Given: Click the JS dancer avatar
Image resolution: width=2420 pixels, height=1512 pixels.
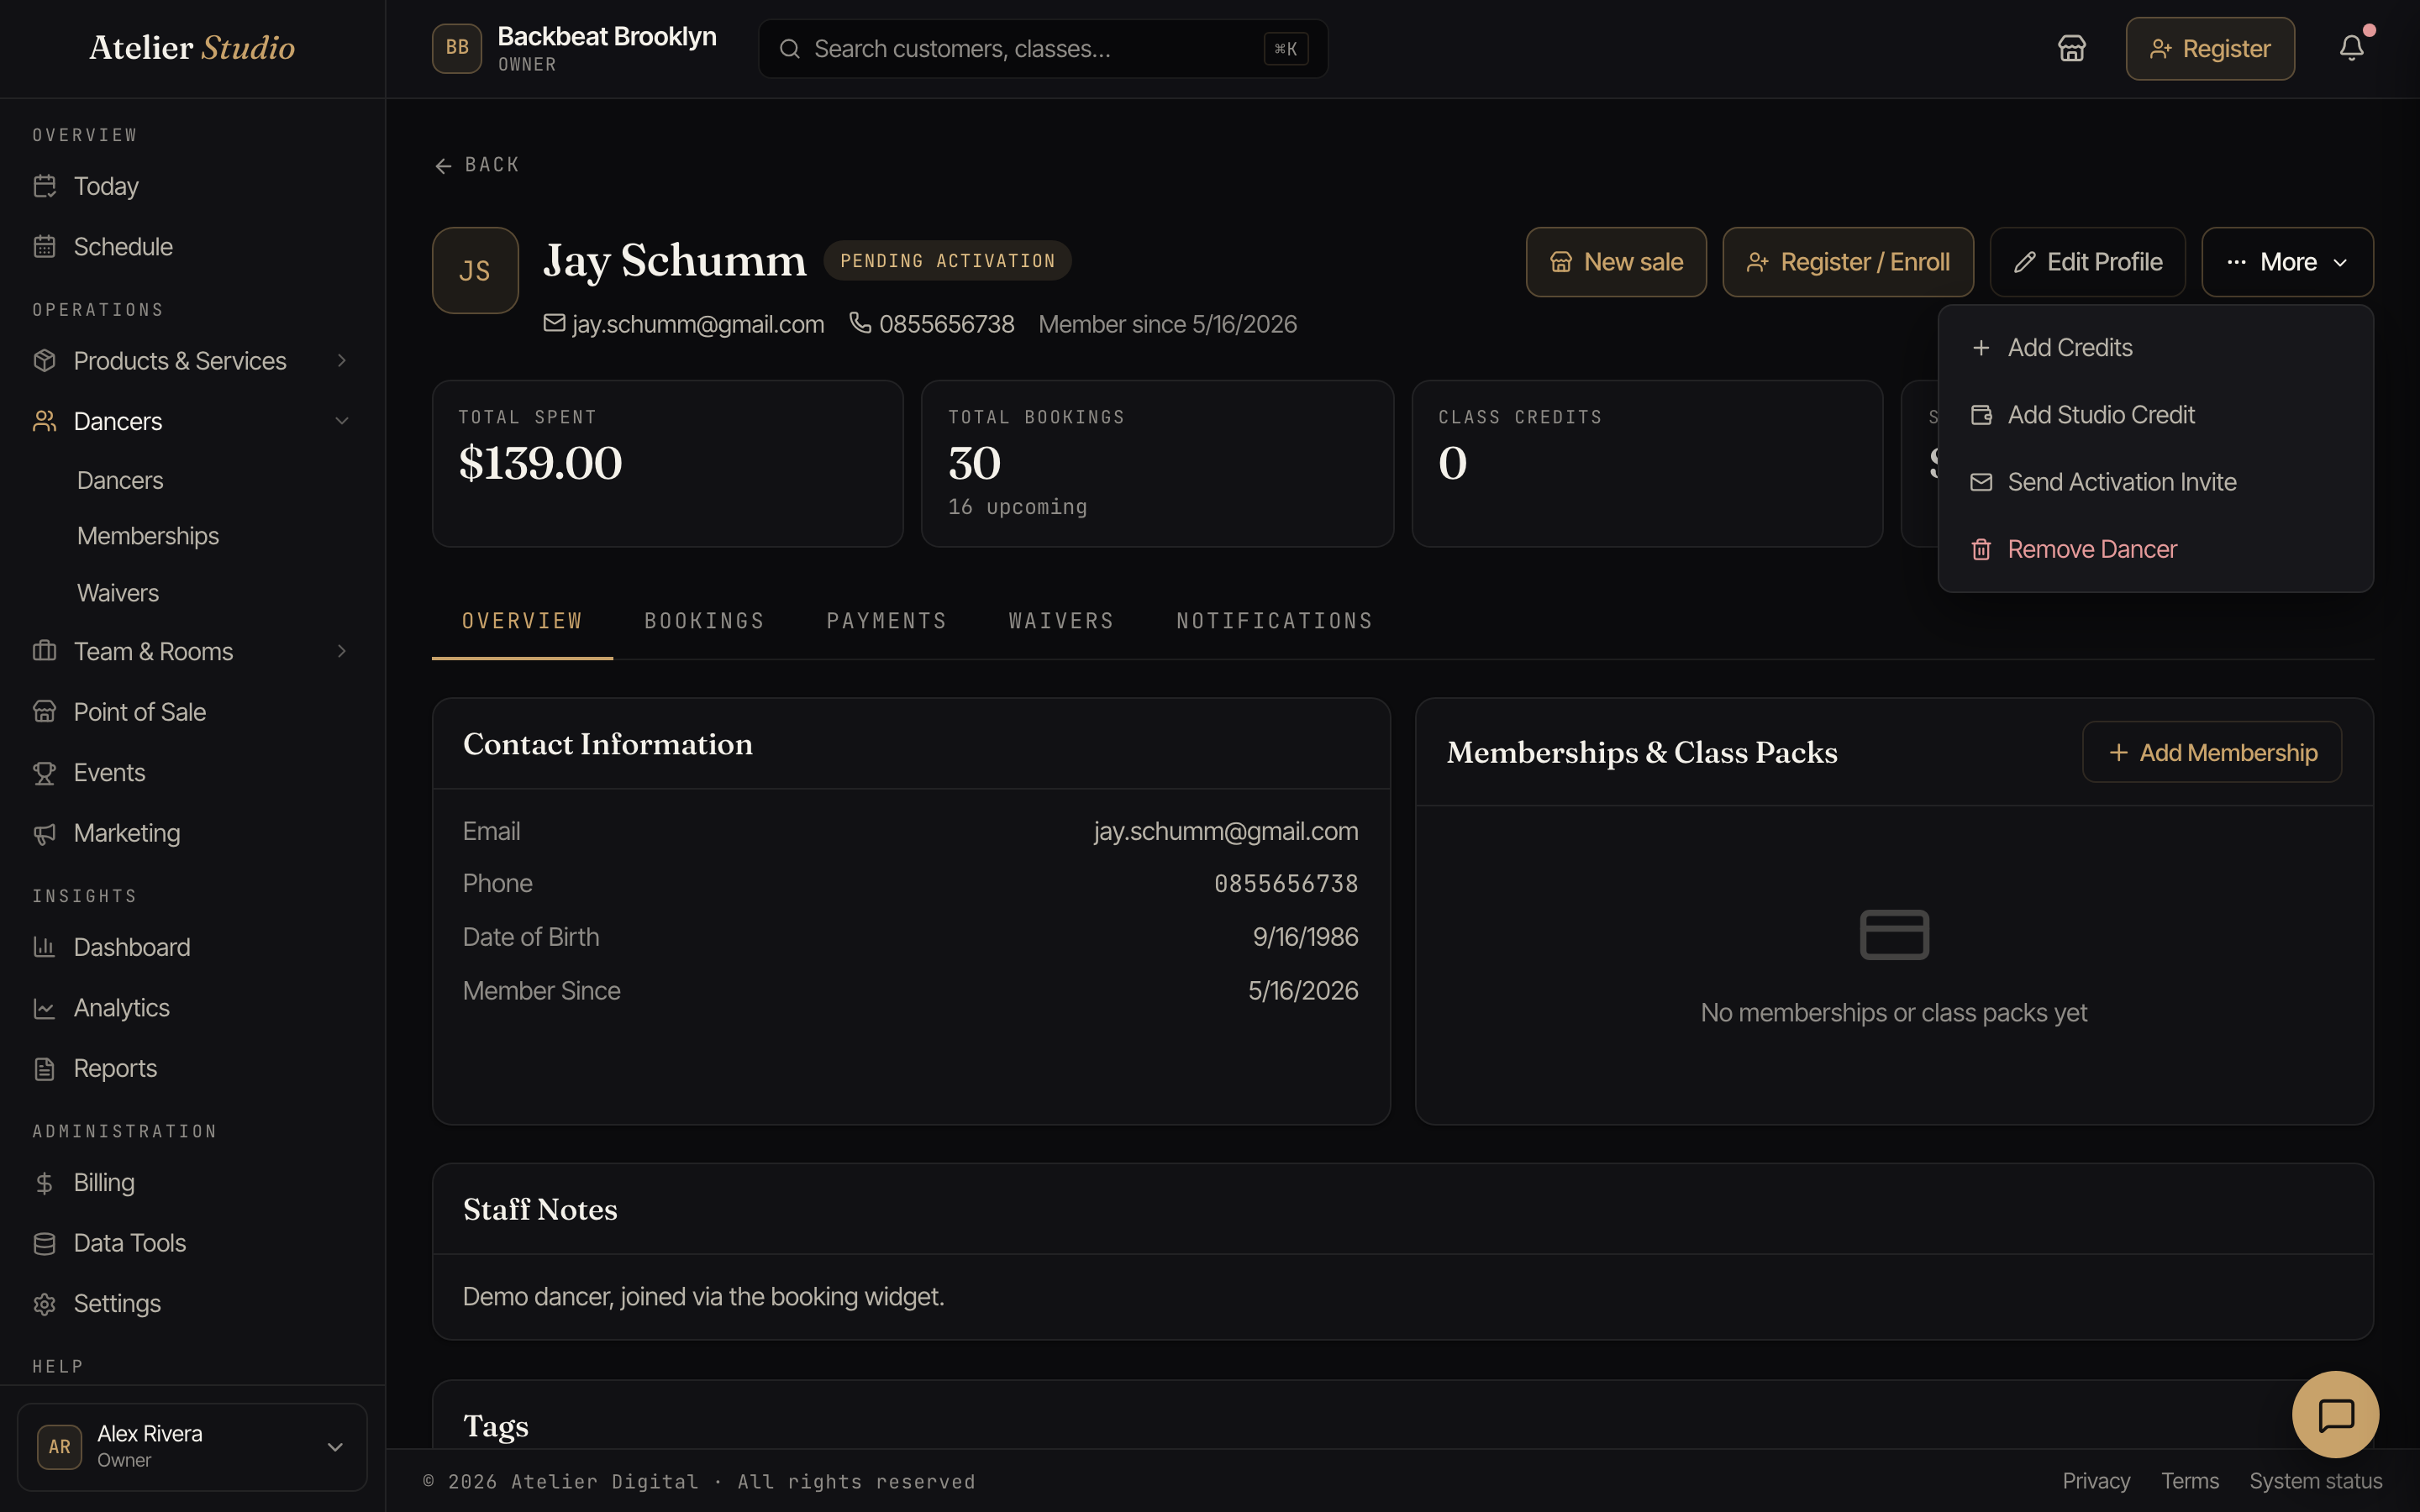Looking at the screenshot, I should click(475, 270).
